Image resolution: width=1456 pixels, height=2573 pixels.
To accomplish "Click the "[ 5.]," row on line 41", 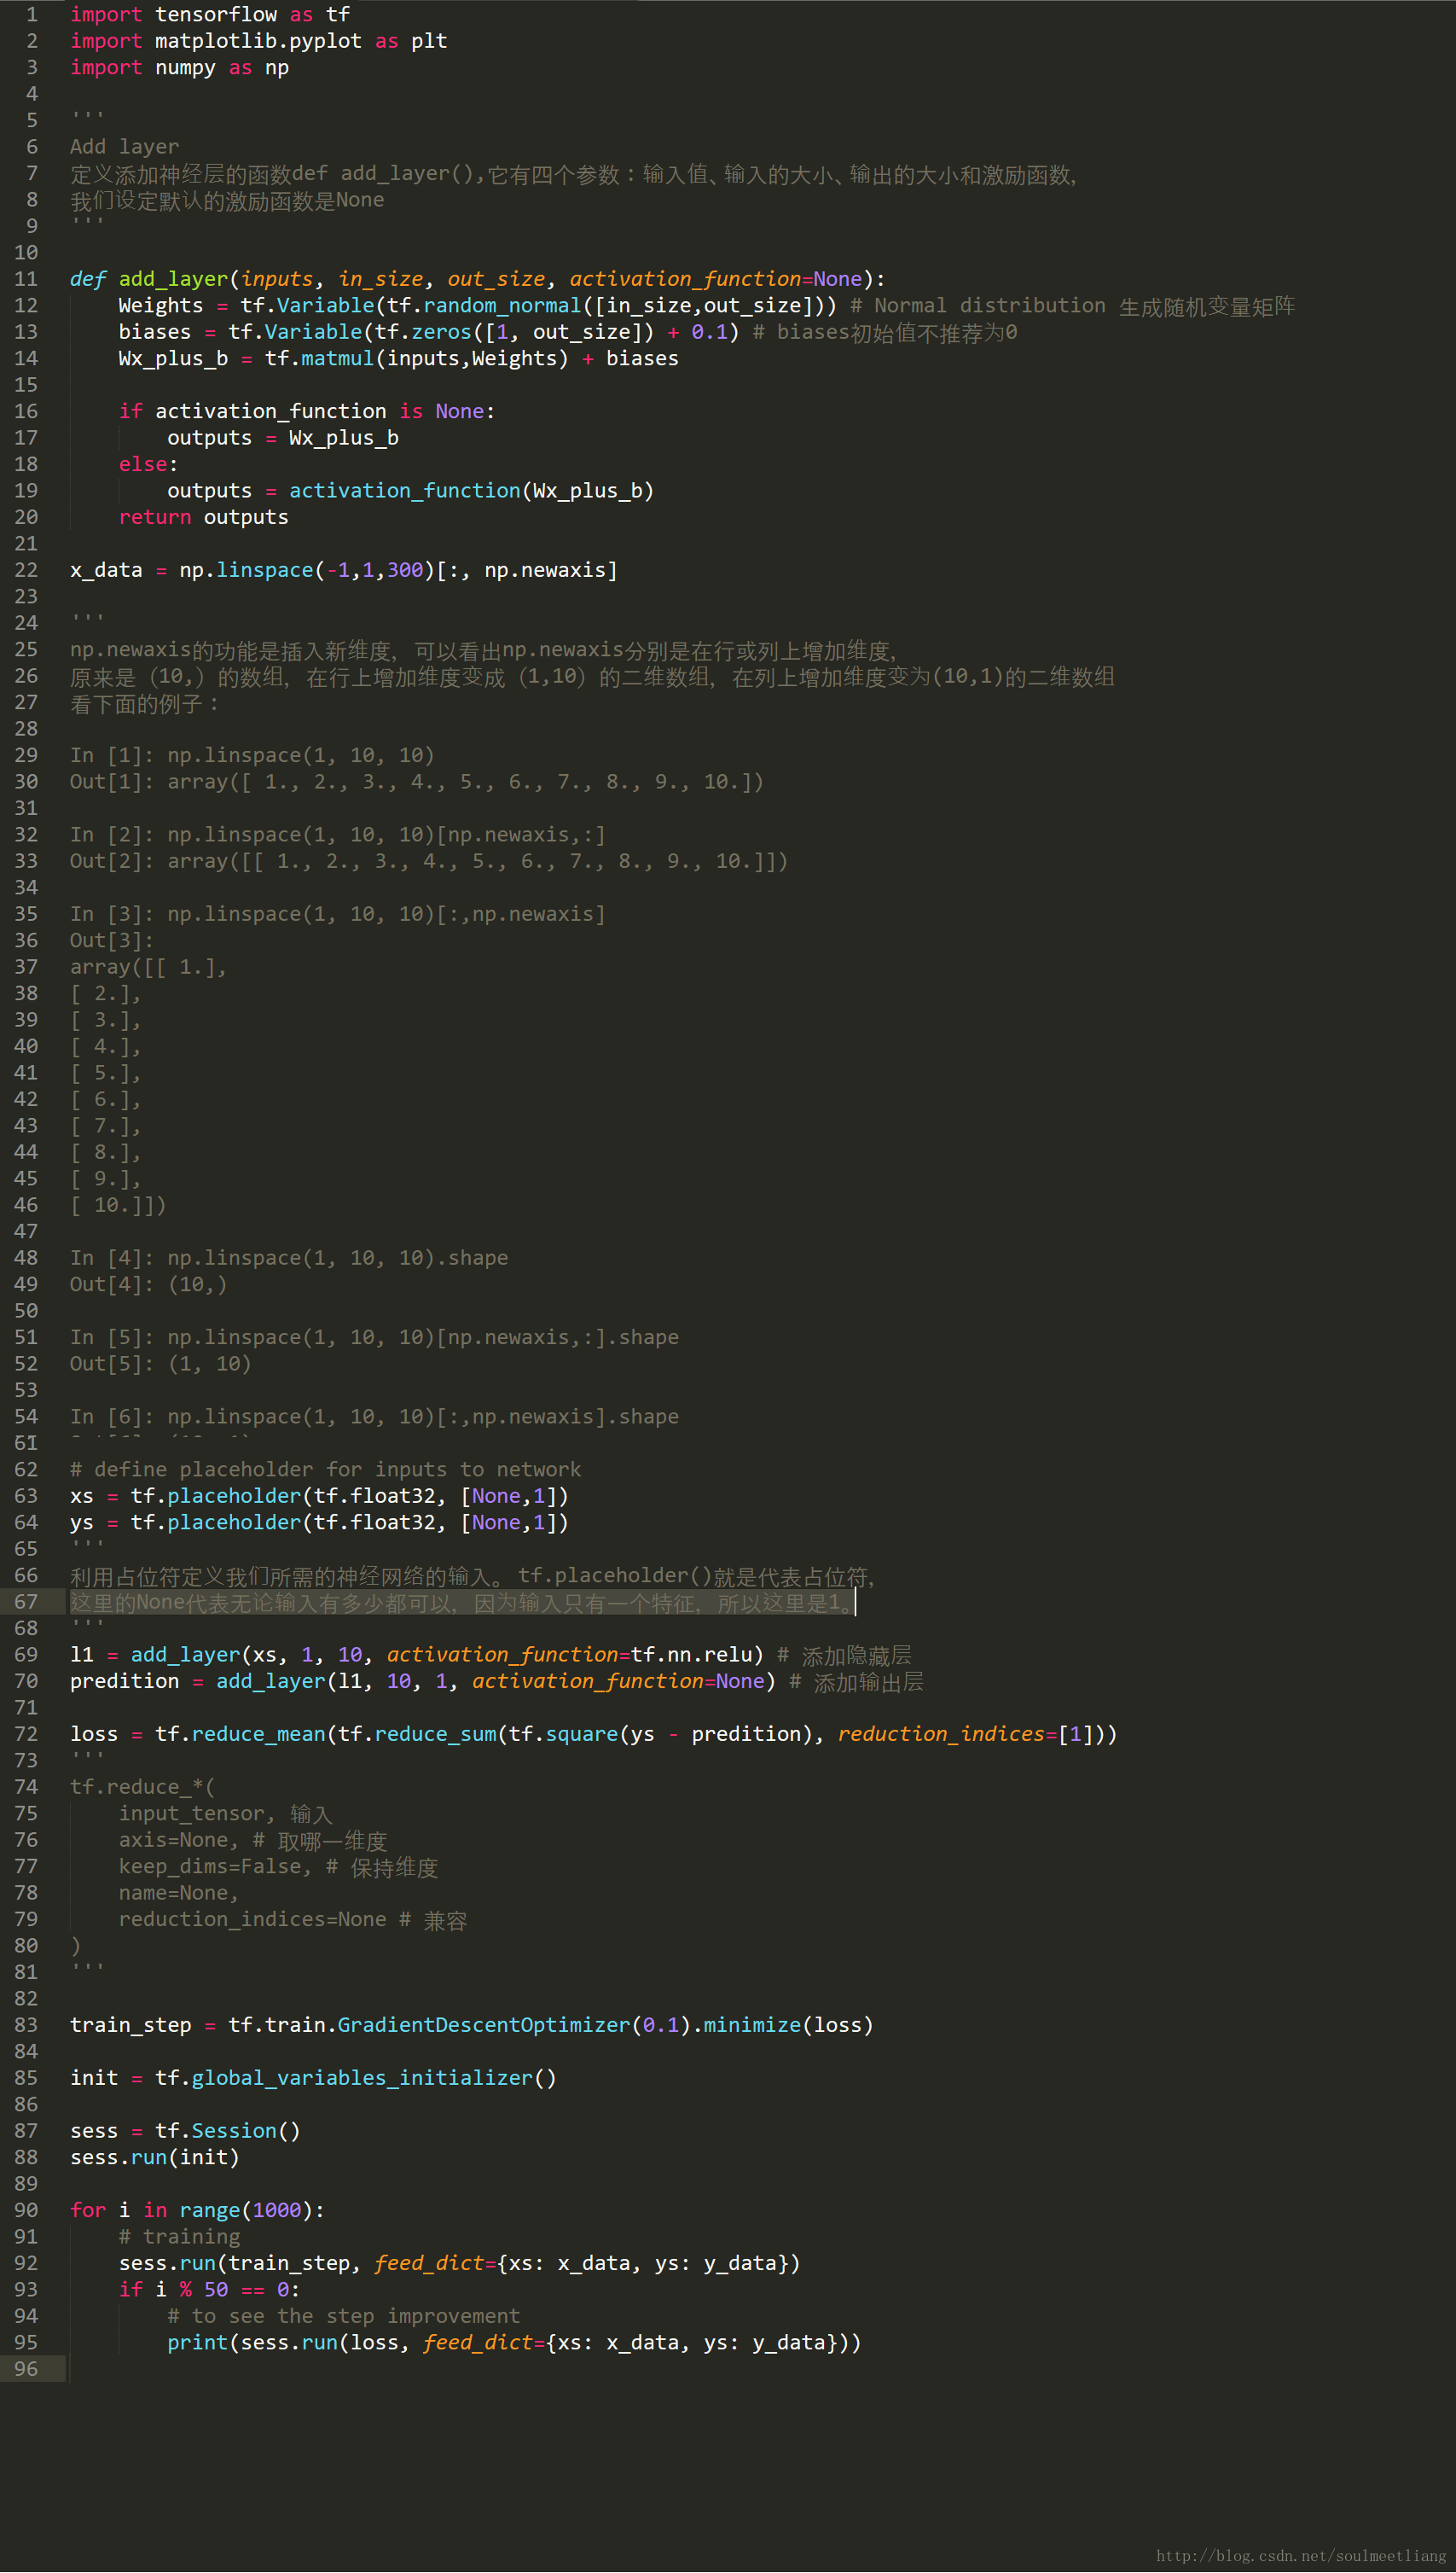I will click(106, 1074).
